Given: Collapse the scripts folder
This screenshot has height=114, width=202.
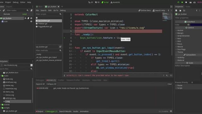Looking at the screenshot, I should pyautogui.click(x=1, y=108).
